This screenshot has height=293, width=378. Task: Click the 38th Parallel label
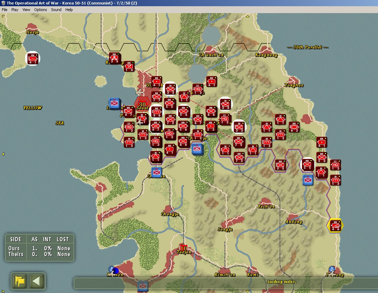[x=307, y=47]
